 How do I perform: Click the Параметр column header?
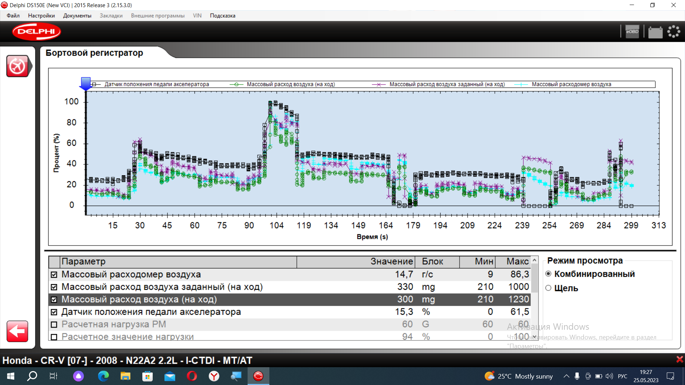pyautogui.click(x=178, y=262)
